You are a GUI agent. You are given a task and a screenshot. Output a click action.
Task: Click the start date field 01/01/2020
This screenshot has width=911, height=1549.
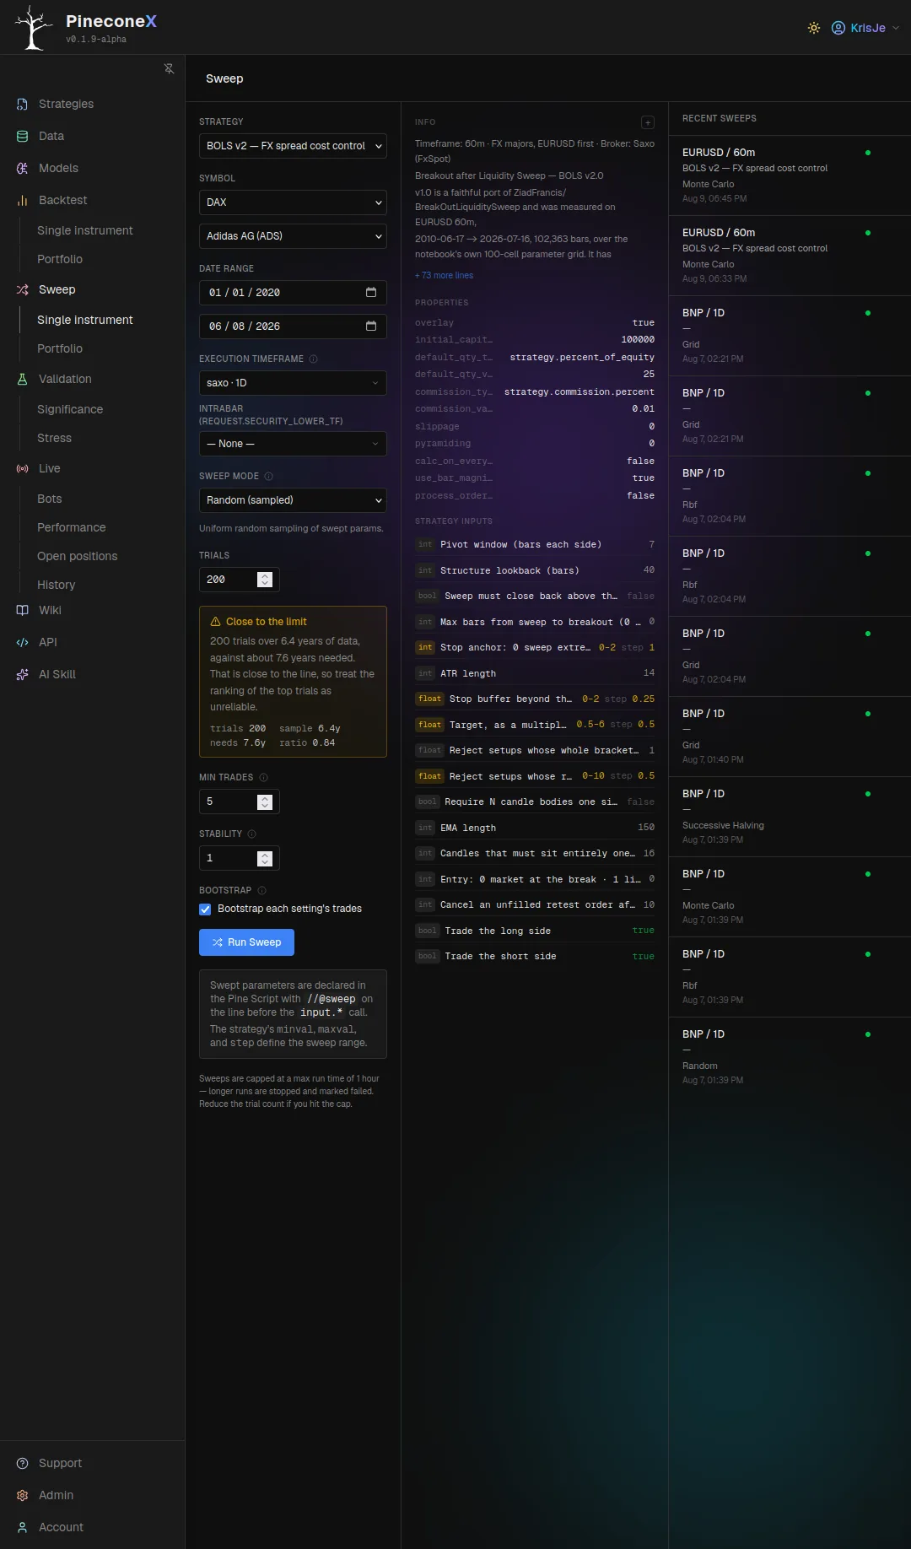pyautogui.click(x=293, y=293)
